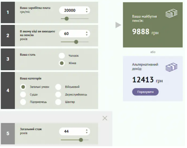Viewport: 187px width, 148px height.
Task: Click the 'В якому віці ви виходите на пенсію' label
Action: [37, 33]
